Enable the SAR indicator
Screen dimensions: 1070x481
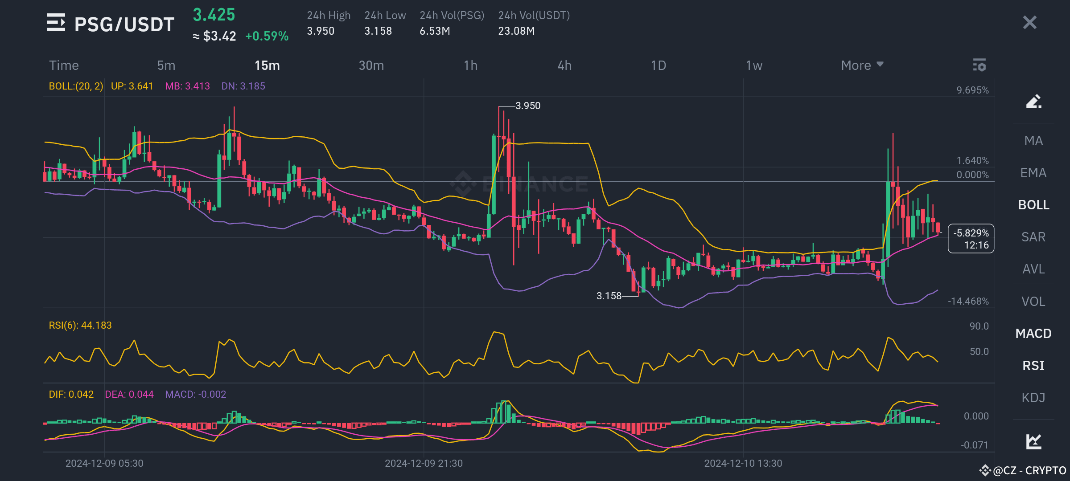1033,237
